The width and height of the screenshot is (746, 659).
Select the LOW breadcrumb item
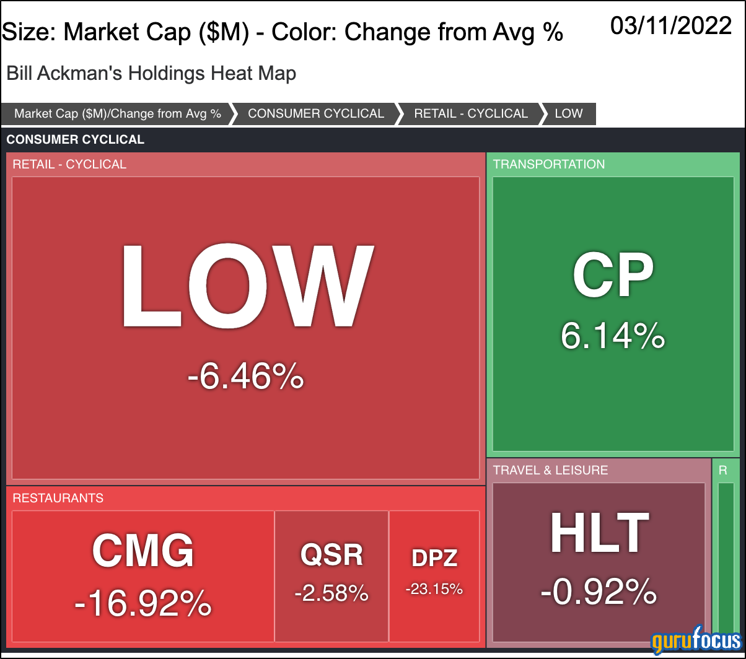coord(569,114)
